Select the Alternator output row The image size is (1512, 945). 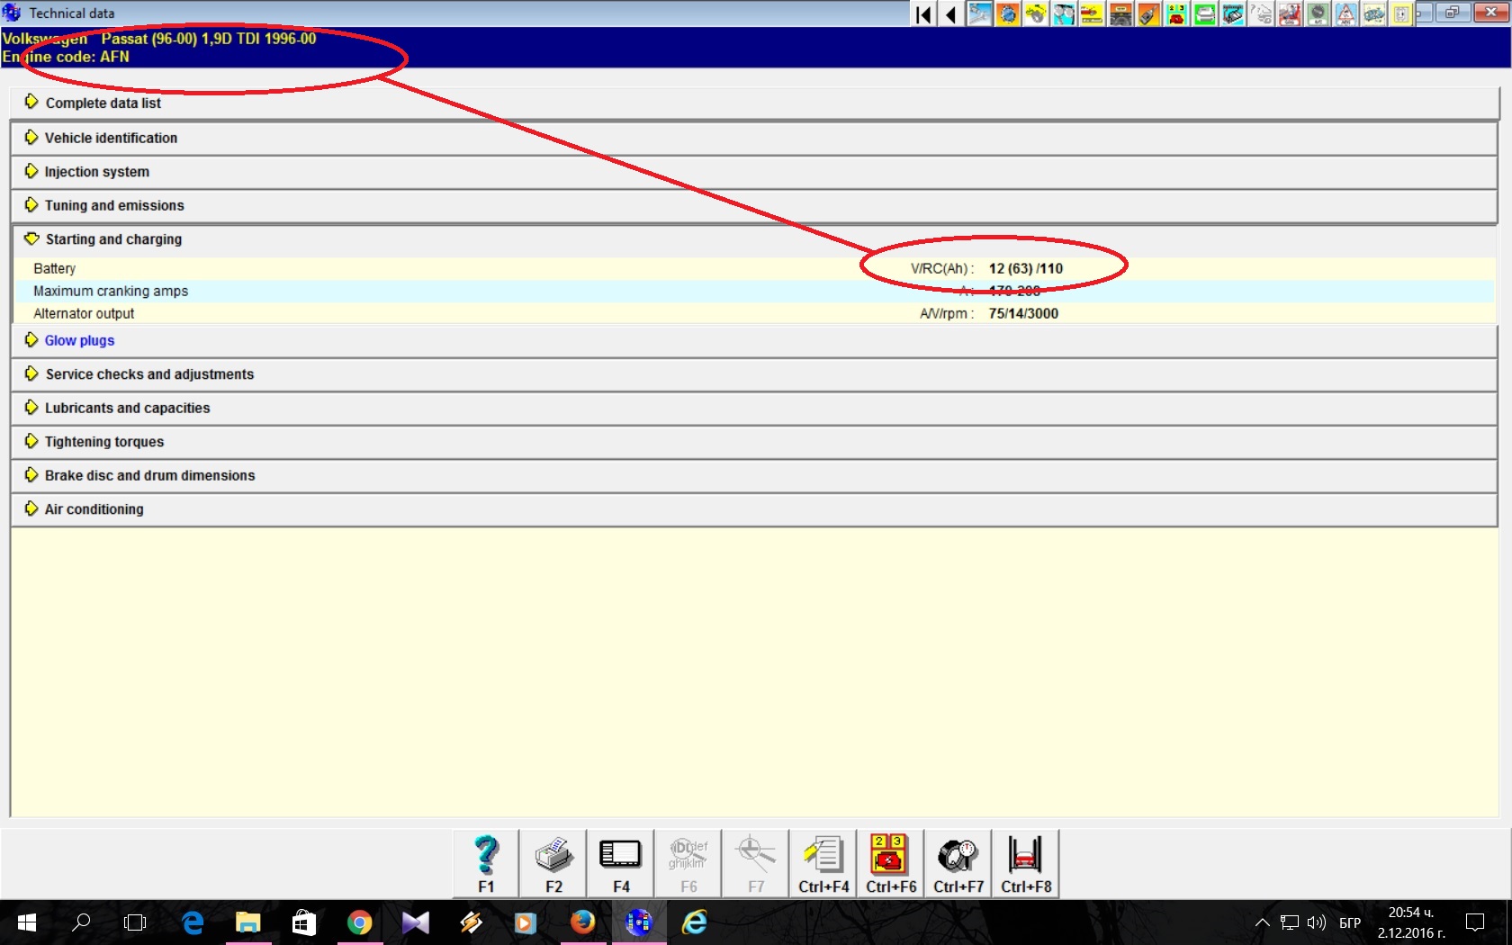[84, 313]
